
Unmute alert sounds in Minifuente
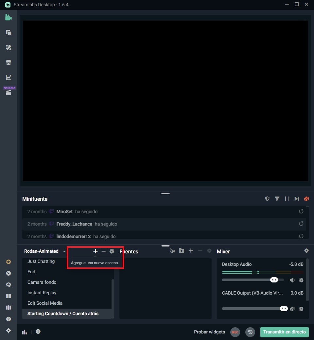click(x=306, y=199)
